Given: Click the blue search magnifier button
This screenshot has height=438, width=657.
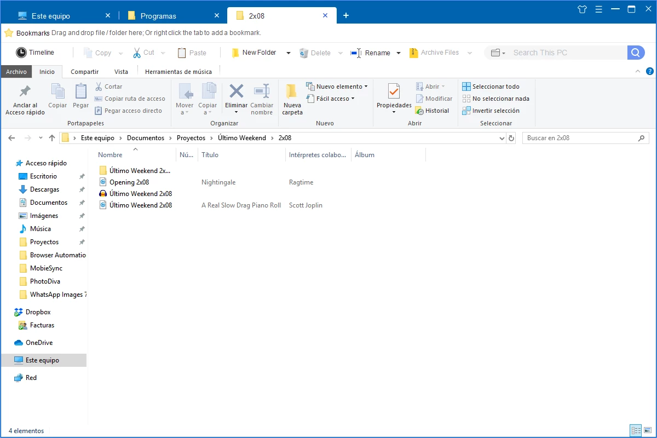Looking at the screenshot, I should pos(635,53).
